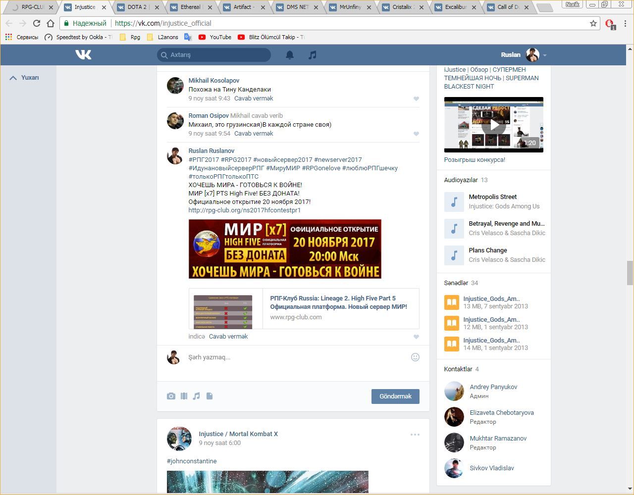
Task: Open the YouTube bookmark
Action: coord(215,37)
